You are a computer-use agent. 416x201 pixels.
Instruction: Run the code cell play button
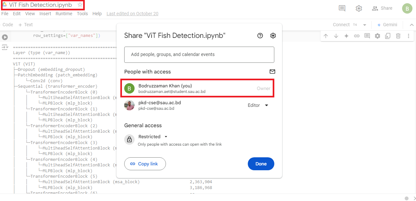click(x=5, y=37)
